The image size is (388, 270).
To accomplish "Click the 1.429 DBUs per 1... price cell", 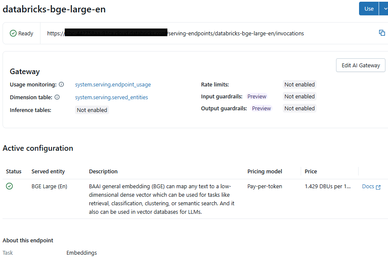I will tap(328, 187).
